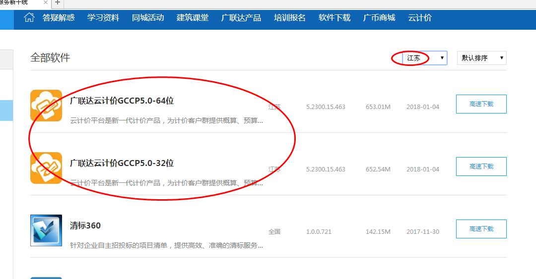Select the 清标360 version 1.0.0.721
Image resolution: width=536 pixels, height=279 pixels.
coord(319,232)
